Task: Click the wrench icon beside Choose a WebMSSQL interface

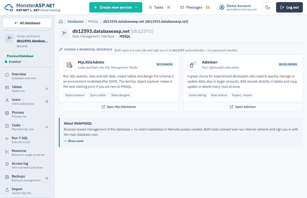Action: tap(61, 50)
